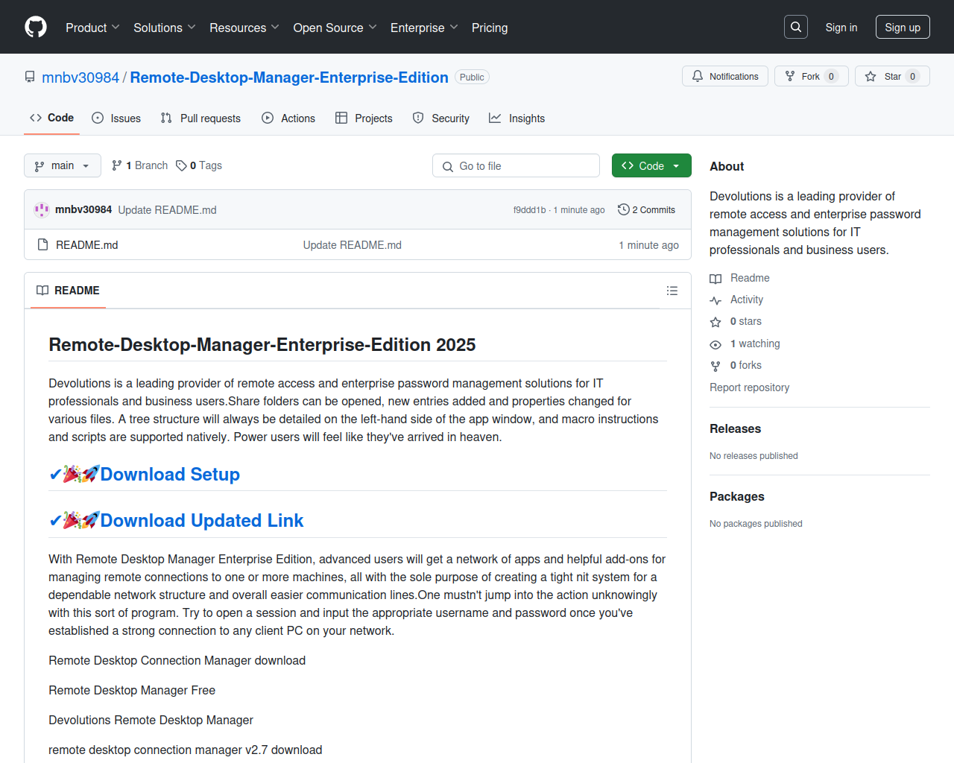Click the book icon next to Readme

coord(715,279)
